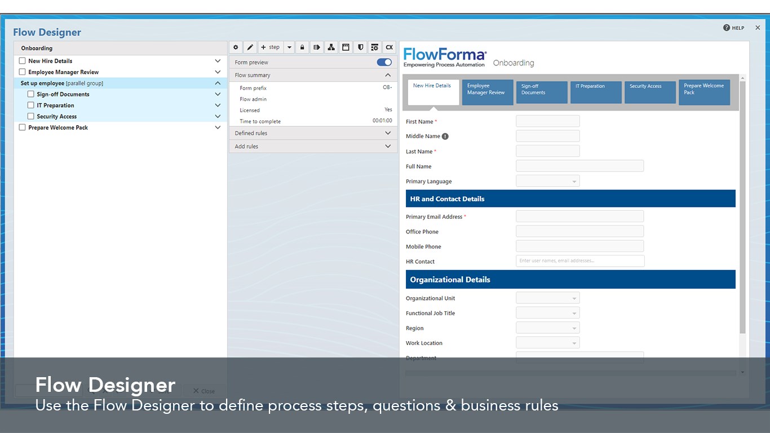
Task: Click the Organizational Details section header
Action: tap(570, 279)
